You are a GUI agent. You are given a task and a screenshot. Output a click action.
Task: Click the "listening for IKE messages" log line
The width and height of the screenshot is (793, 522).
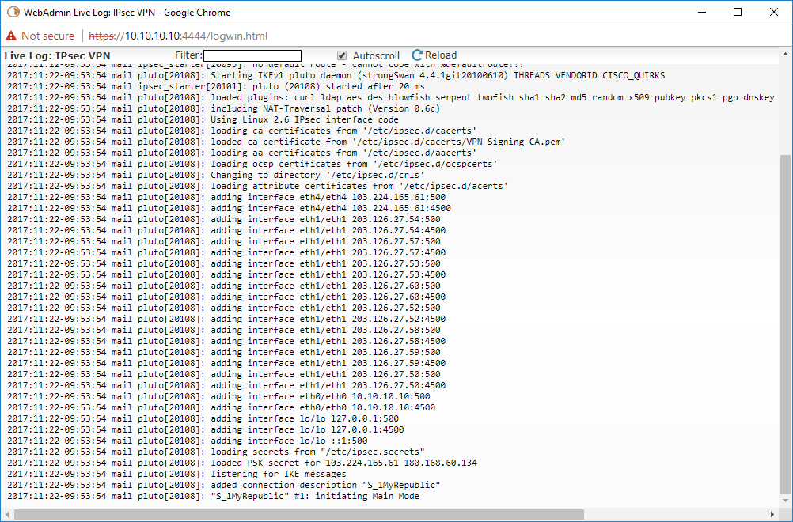point(176,475)
